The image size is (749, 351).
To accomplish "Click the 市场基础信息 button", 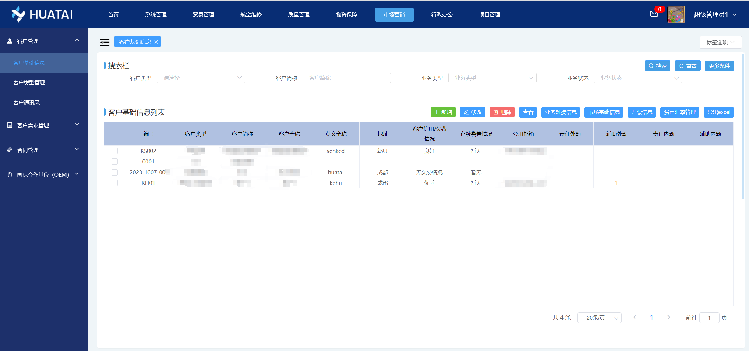I will (x=604, y=112).
